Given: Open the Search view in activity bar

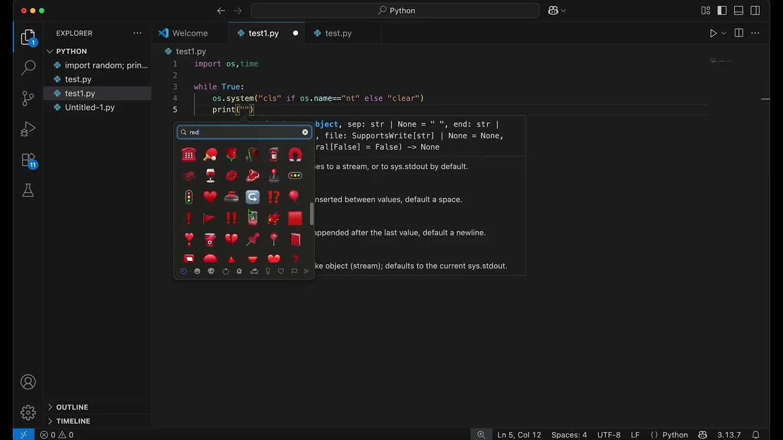Looking at the screenshot, I should click(28, 67).
